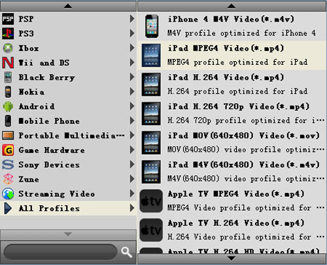Expand the Android submenu arrow
327x265 pixels.
click(x=132, y=106)
